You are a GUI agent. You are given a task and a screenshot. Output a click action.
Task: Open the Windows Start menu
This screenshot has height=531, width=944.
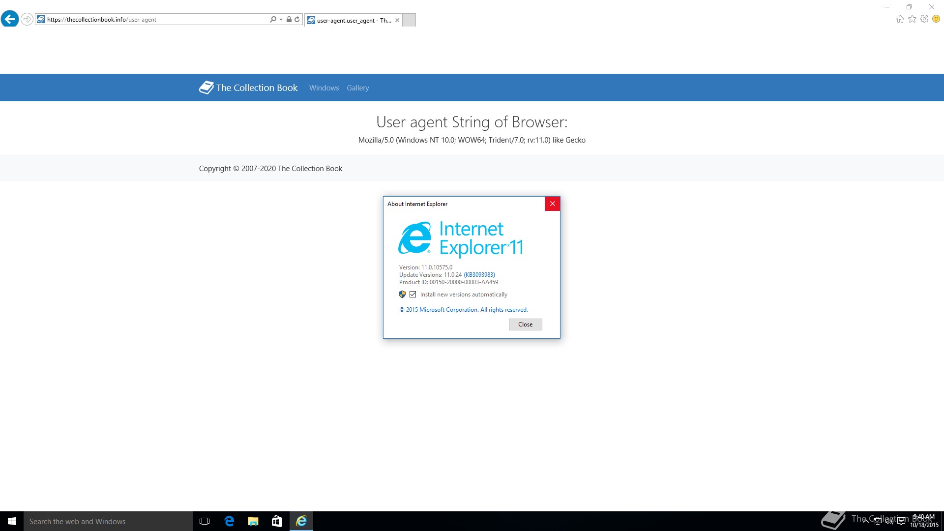pyautogui.click(x=12, y=521)
